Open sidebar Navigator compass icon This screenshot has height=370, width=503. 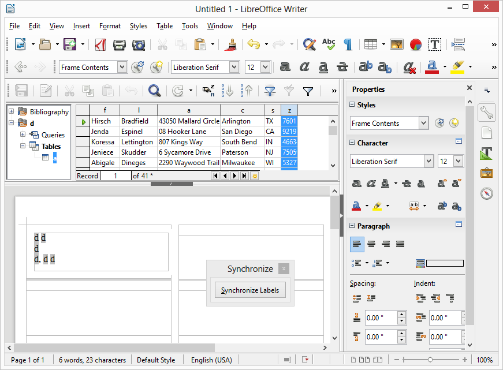pos(487,193)
